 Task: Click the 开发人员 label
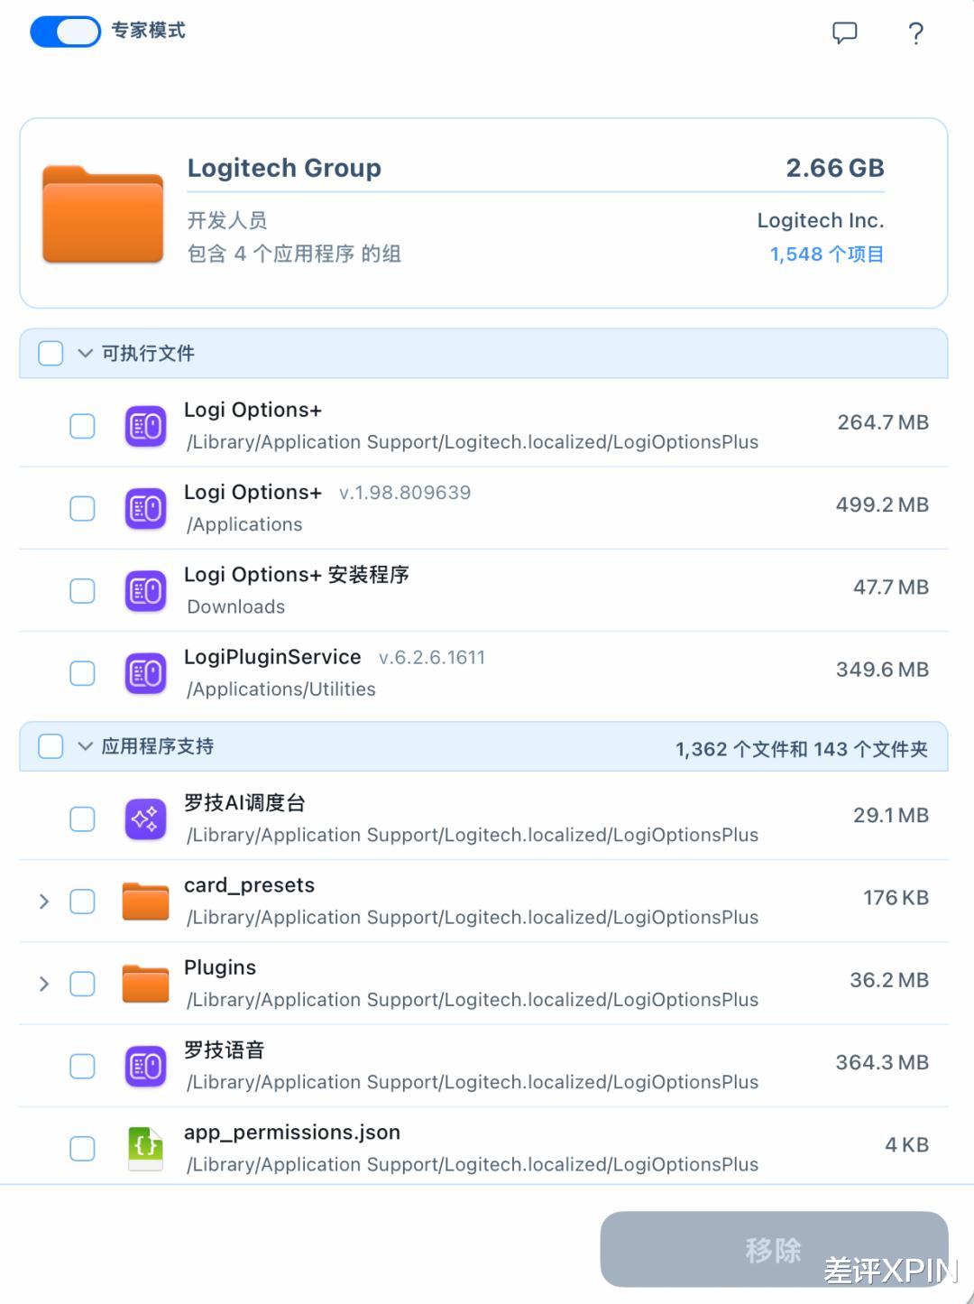click(227, 220)
